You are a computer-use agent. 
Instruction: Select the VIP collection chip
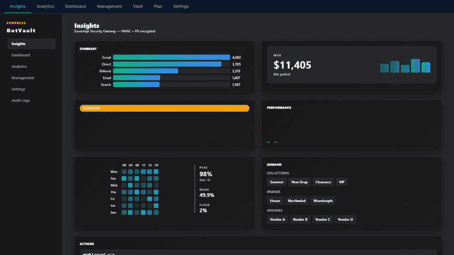(342, 182)
